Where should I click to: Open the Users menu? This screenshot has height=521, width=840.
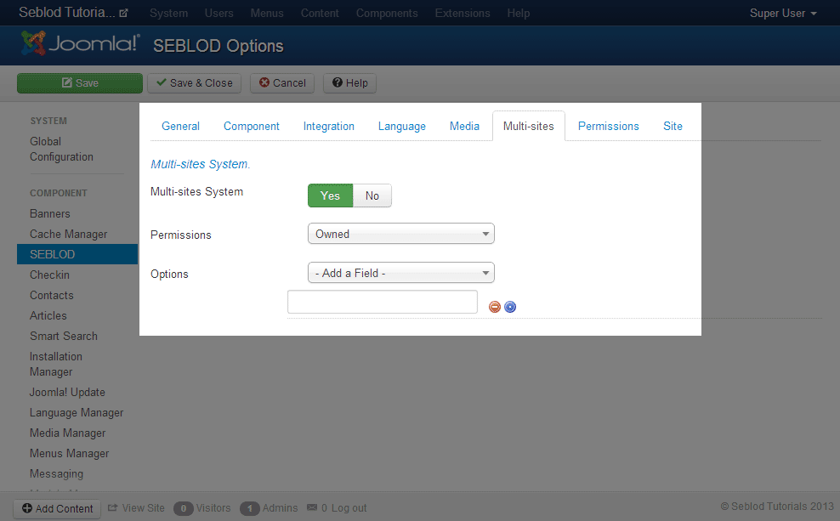219,14
